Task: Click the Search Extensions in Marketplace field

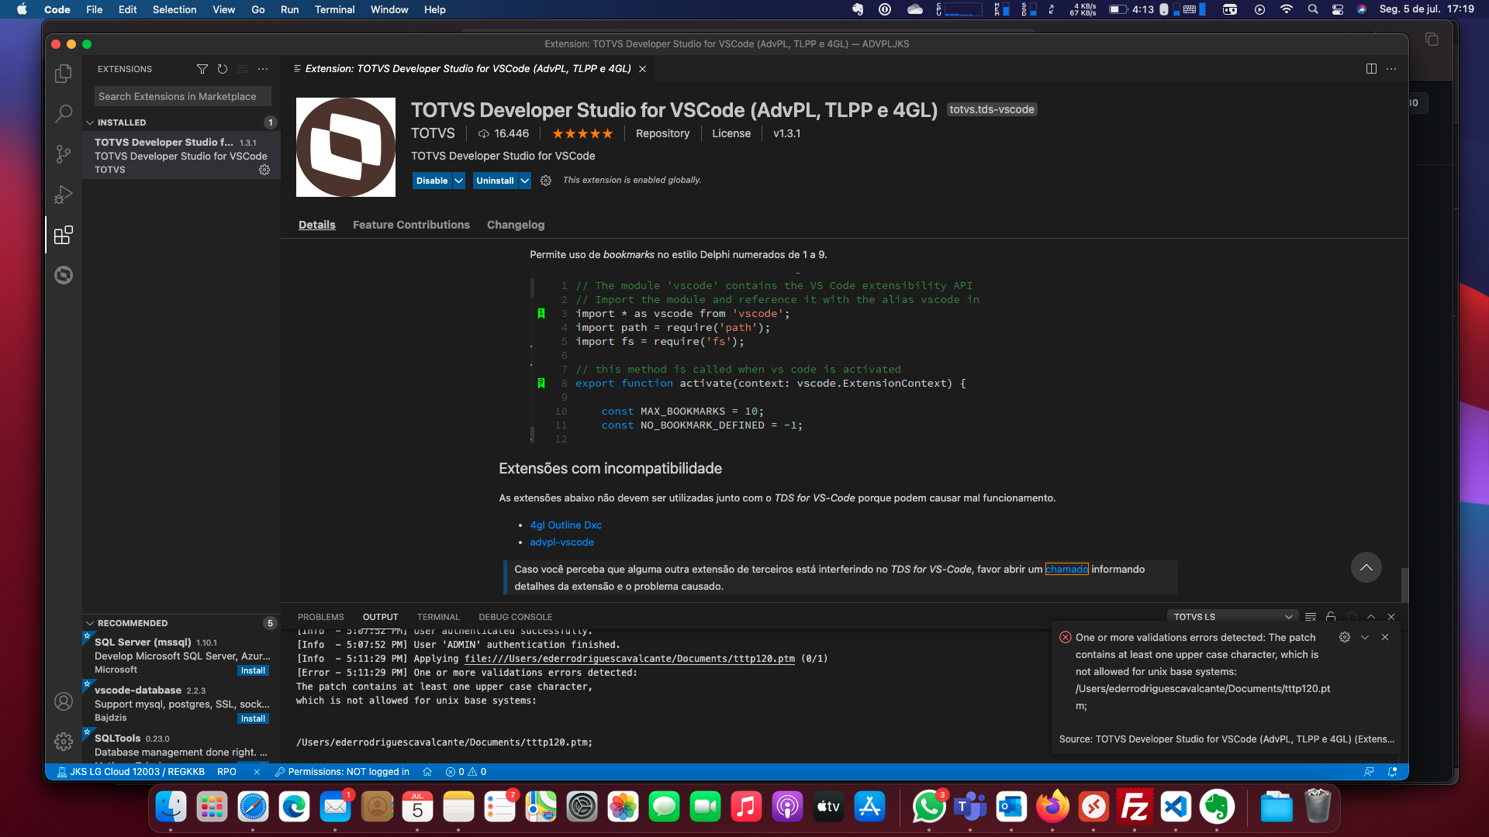Action: [x=182, y=96]
